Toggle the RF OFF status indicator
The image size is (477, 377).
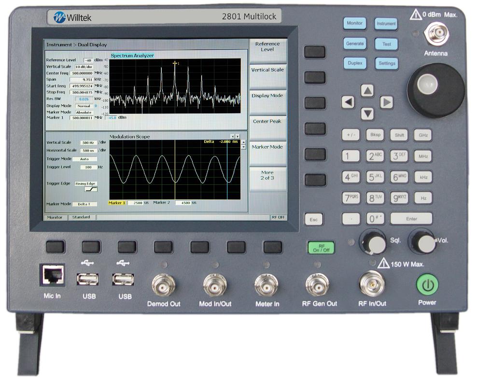[x=278, y=217]
